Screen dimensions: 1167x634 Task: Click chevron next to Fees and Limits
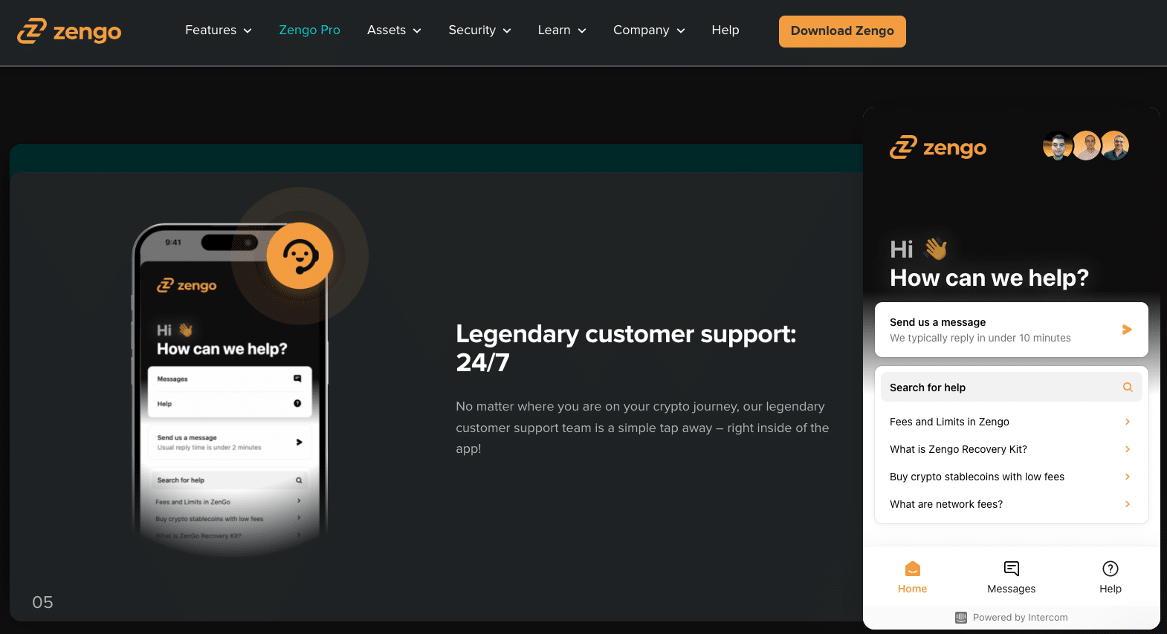[x=1128, y=422]
